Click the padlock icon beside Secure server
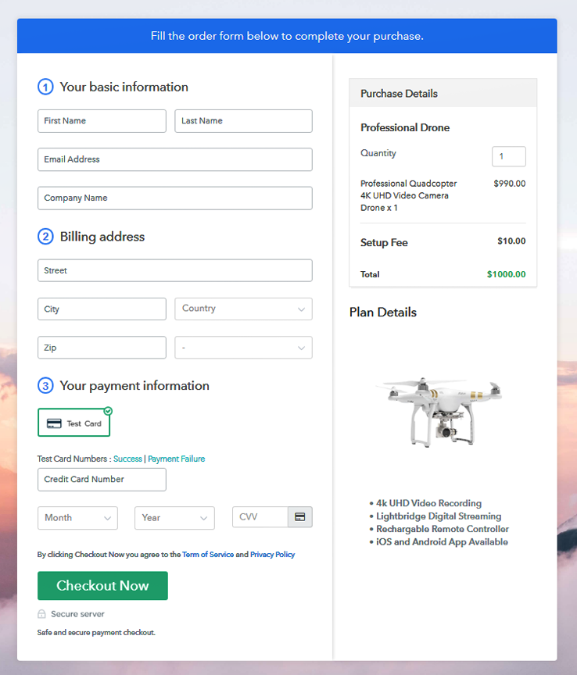Screen dimensions: 577x675 (42, 614)
